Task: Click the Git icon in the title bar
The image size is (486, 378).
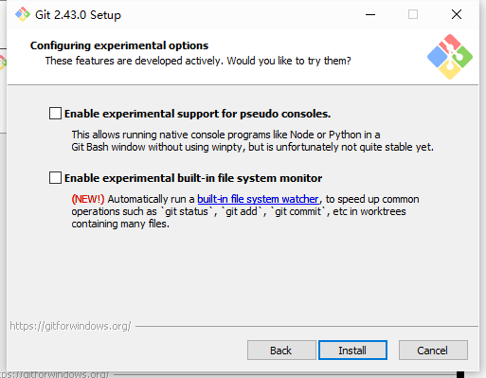Action: click(x=23, y=14)
